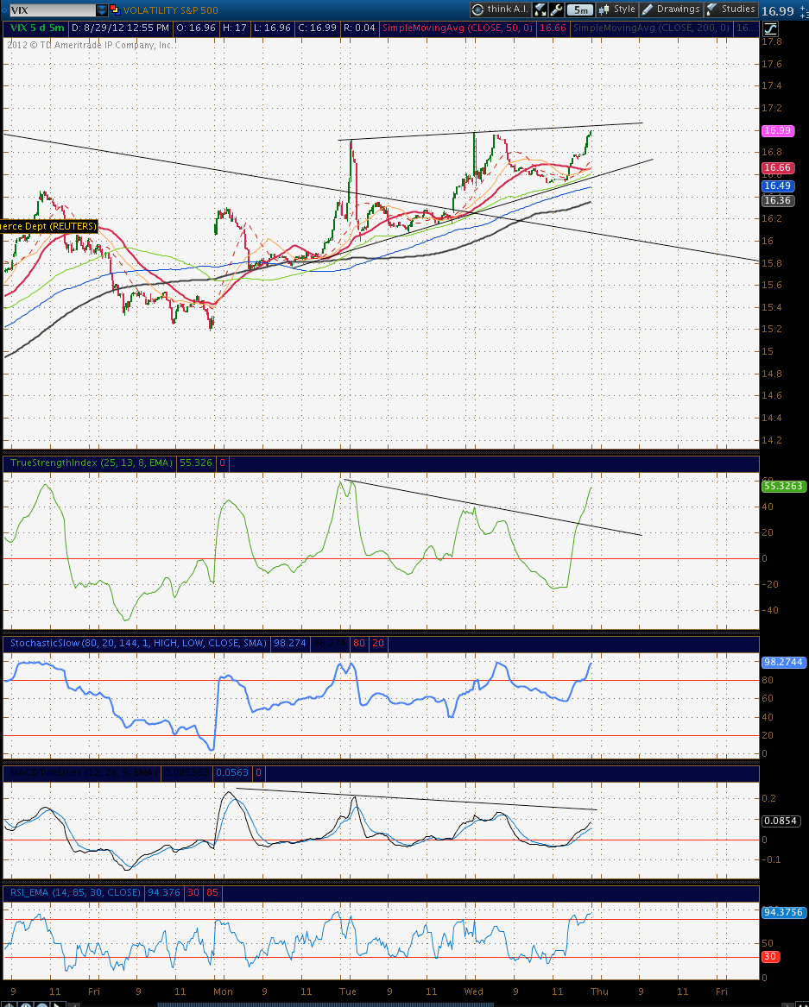Click the flask icon on the Studies button
Image resolution: width=809 pixels, height=1007 pixels.
(712, 9)
